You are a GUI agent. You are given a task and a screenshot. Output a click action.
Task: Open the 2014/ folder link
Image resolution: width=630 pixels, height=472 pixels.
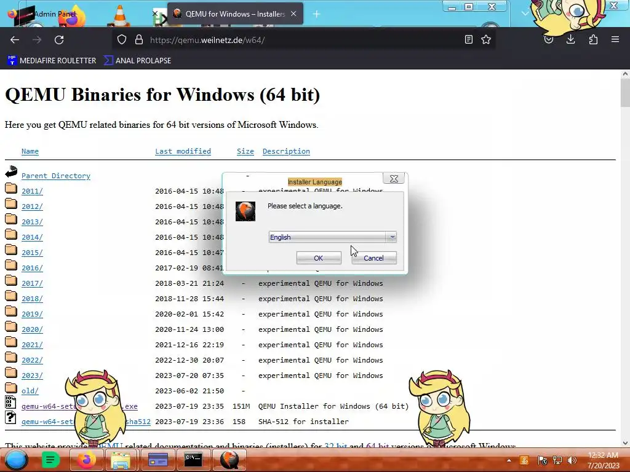tap(32, 237)
